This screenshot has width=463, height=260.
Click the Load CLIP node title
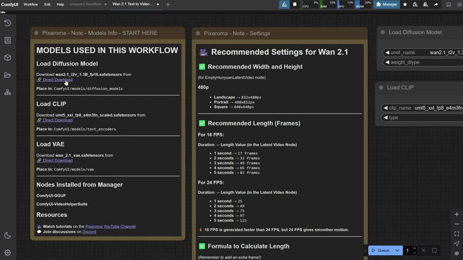pyautogui.click(x=400, y=87)
